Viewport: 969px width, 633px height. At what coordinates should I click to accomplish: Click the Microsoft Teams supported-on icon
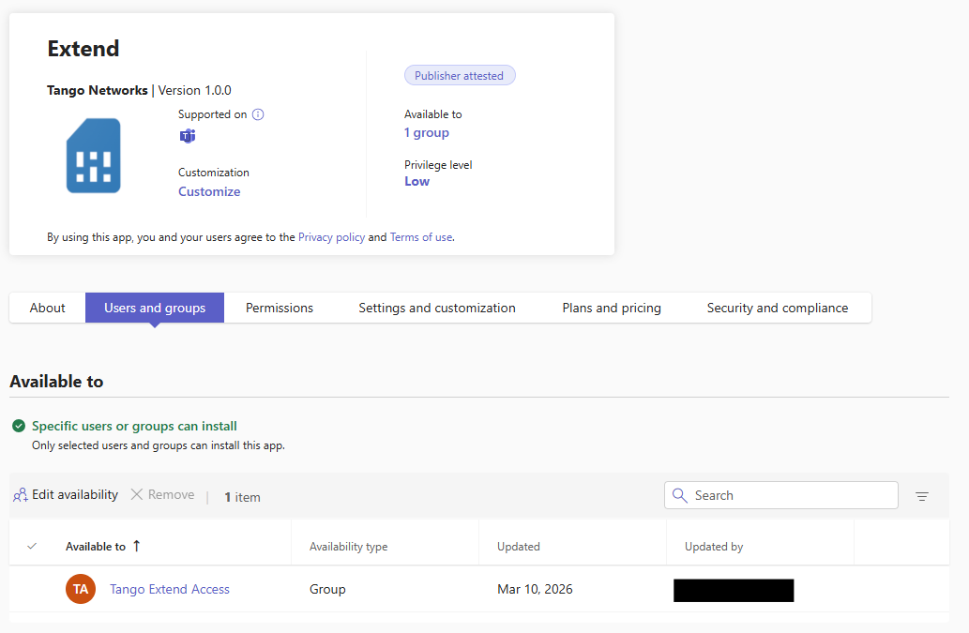click(188, 136)
